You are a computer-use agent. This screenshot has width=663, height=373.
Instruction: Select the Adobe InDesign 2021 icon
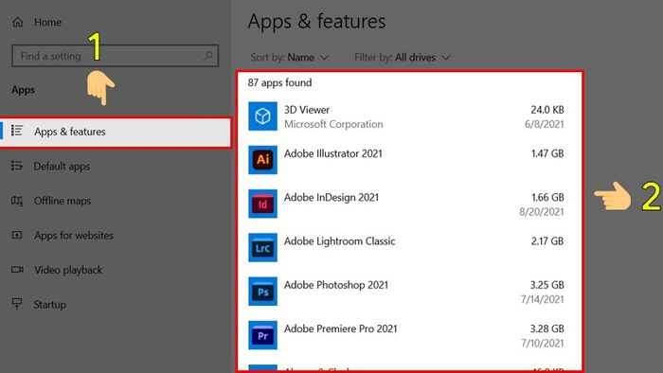point(262,204)
